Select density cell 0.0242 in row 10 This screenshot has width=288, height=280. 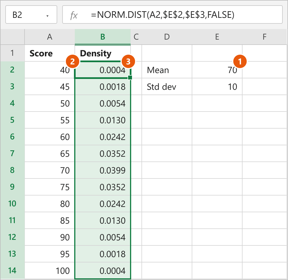click(x=103, y=203)
